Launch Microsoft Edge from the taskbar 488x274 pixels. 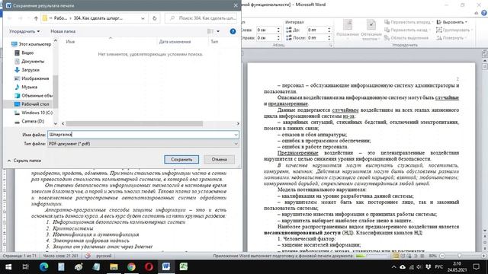43,267
